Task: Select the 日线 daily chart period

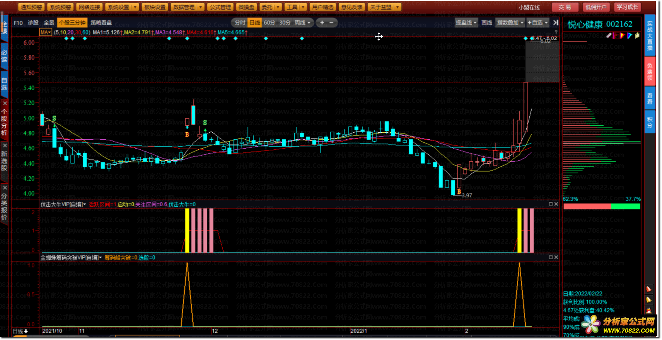Action: click(255, 23)
